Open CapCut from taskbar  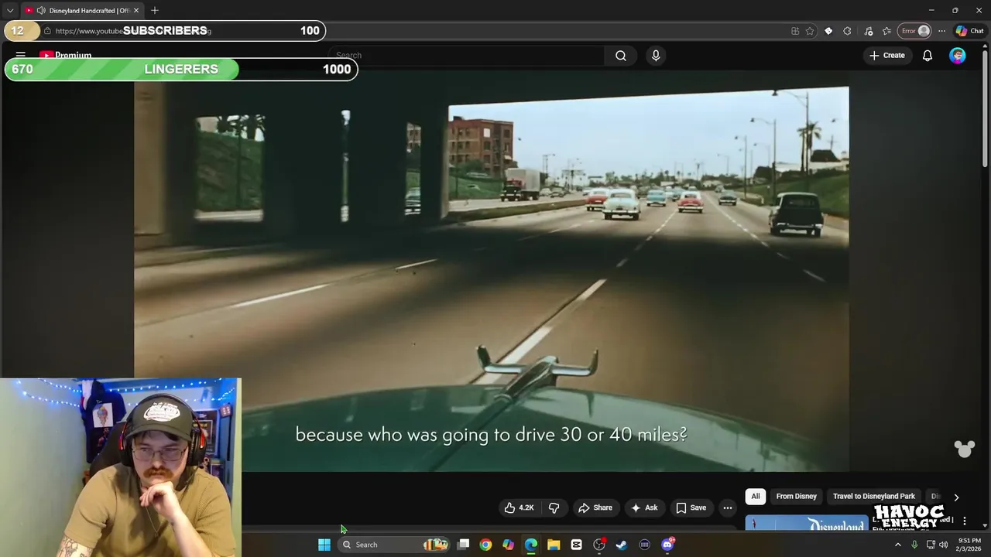[x=576, y=545]
